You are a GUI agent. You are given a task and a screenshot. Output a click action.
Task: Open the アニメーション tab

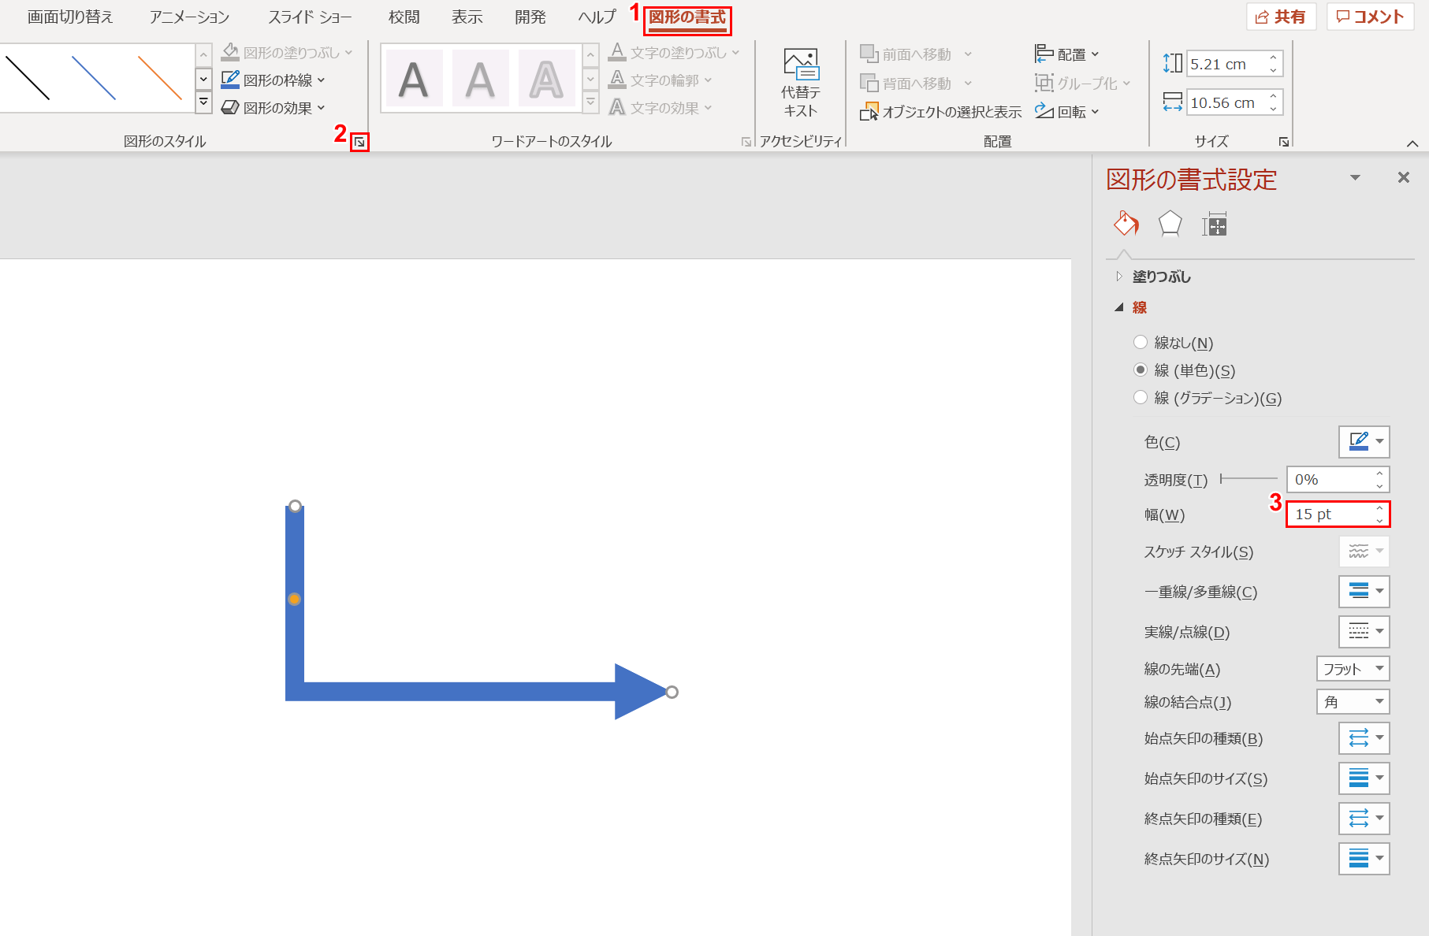coord(189,17)
